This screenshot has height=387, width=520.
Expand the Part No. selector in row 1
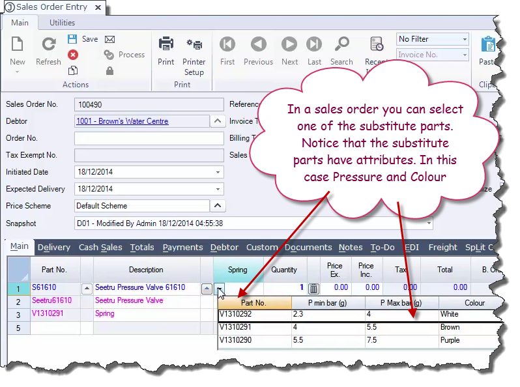point(87,289)
